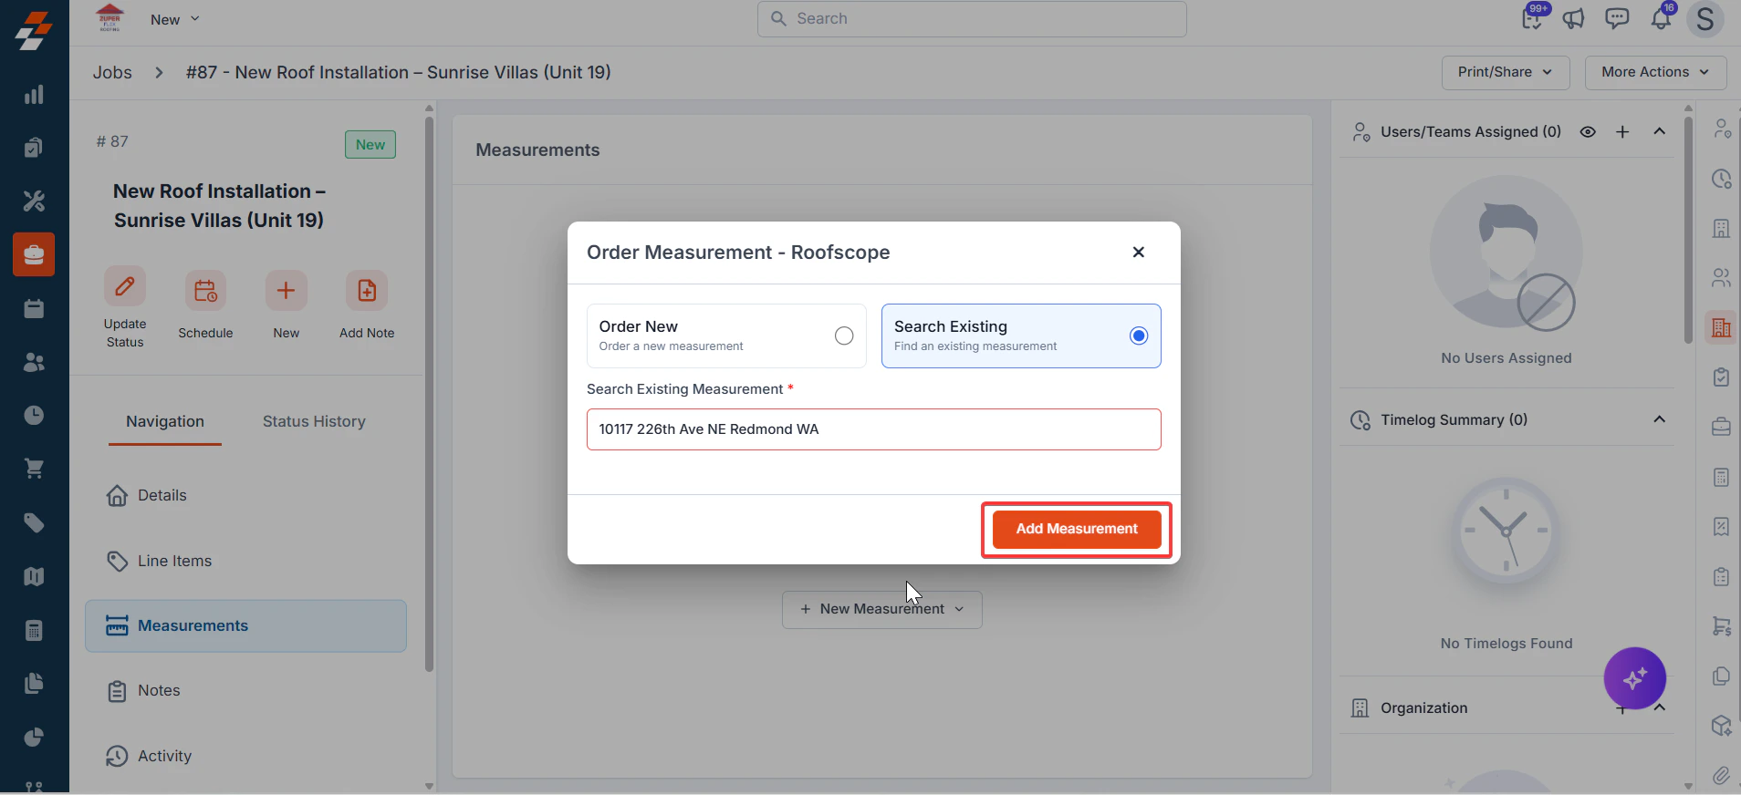The width and height of the screenshot is (1741, 795).
Task: Open the dashboard bar chart sidebar icon
Action: pos(34,95)
